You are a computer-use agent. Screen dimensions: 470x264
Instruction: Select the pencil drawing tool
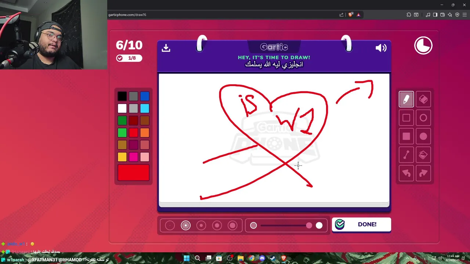pyautogui.click(x=406, y=99)
